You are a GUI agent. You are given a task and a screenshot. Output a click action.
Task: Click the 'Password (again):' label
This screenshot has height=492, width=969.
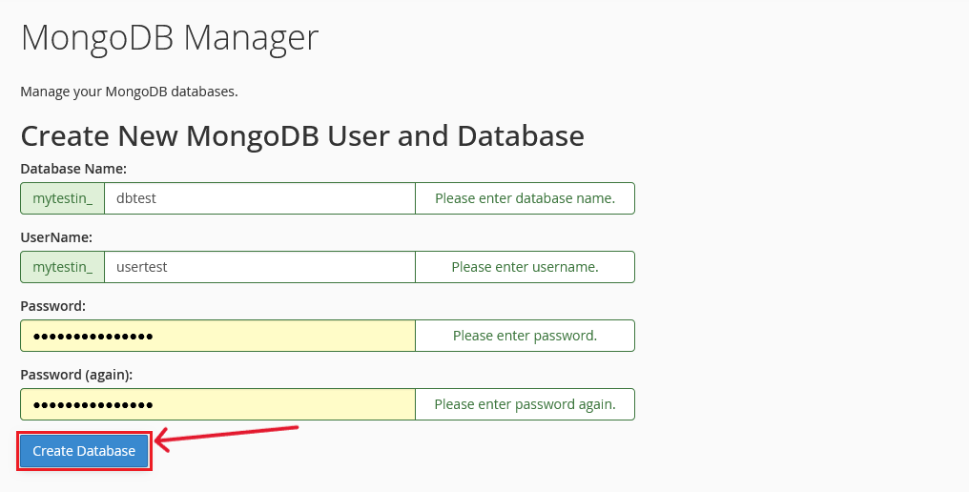[x=76, y=375]
